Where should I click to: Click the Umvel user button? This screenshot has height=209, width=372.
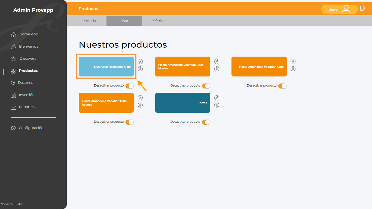339,9
